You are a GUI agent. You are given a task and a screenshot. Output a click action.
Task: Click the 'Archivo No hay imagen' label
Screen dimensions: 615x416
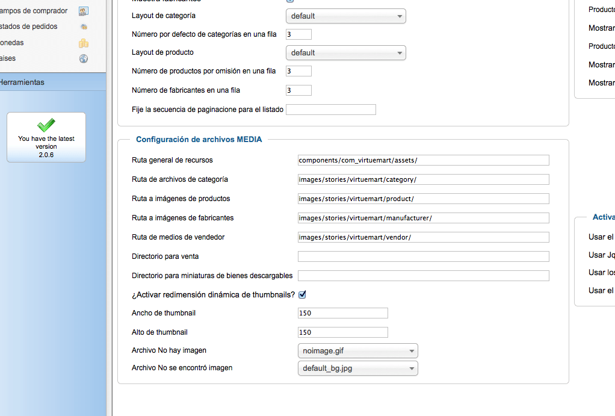click(x=169, y=350)
